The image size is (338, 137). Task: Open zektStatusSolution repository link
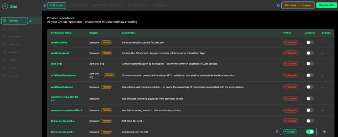(x=62, y=87)
